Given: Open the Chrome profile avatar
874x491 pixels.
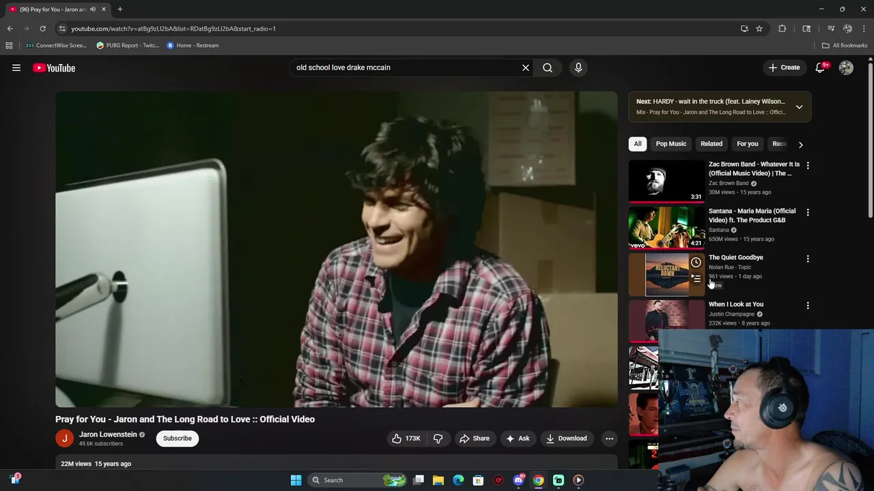Looking at the screenshot, I should click(847, 29).
